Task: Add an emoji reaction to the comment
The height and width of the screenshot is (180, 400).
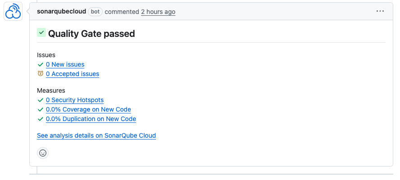Action: point(43,153)
